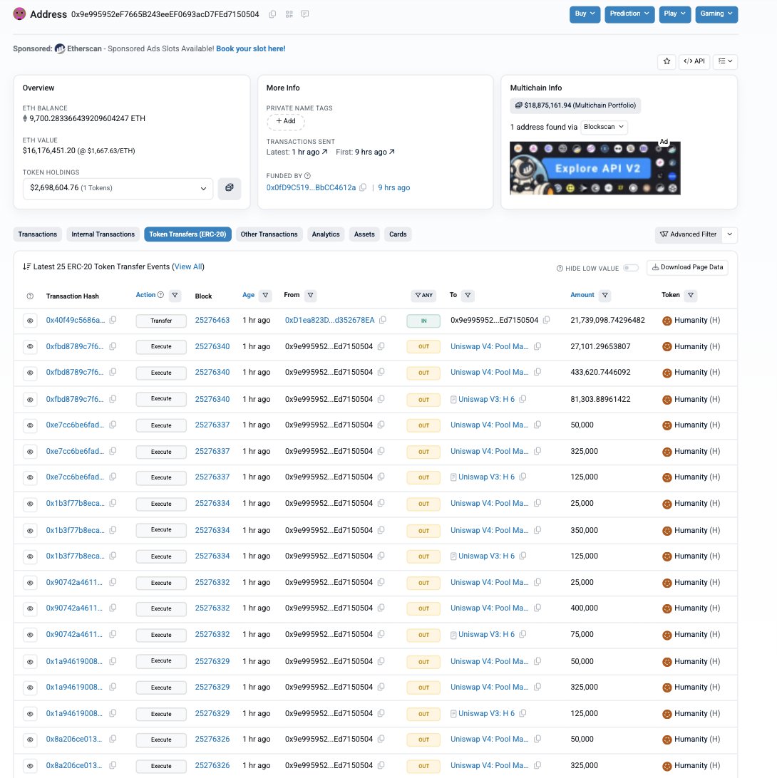
Task: Open the Gaming dropdown menu
Action: coord(716,14)
